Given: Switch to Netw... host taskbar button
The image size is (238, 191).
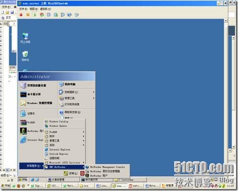Looking at the screenshot, I should (x=152, y=186).
